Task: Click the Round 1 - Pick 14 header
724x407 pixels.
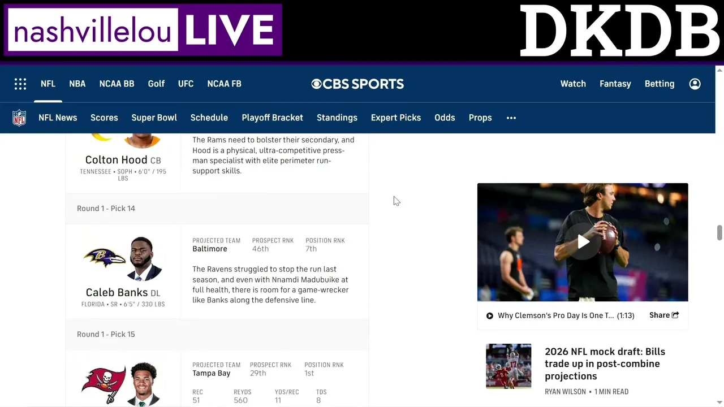Action: tap(106, 209)
